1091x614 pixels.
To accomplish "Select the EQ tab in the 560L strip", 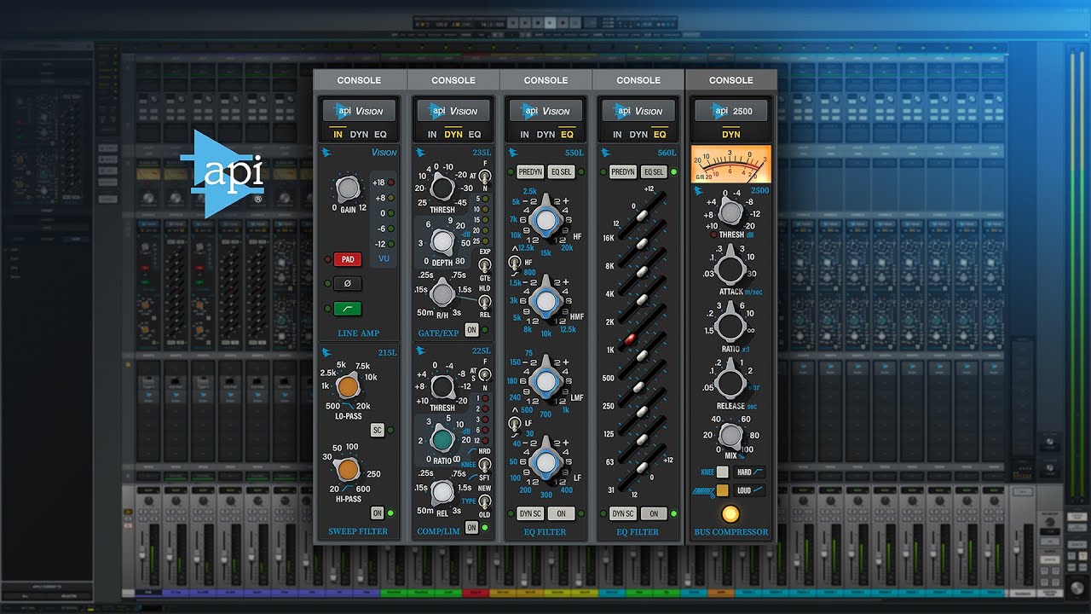I will point(660,135).
